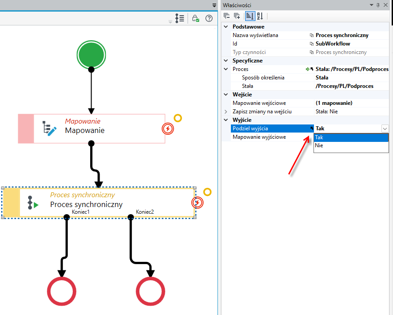Click the yellow ring marker beside Proces synchroniczny node

(207, 192)
